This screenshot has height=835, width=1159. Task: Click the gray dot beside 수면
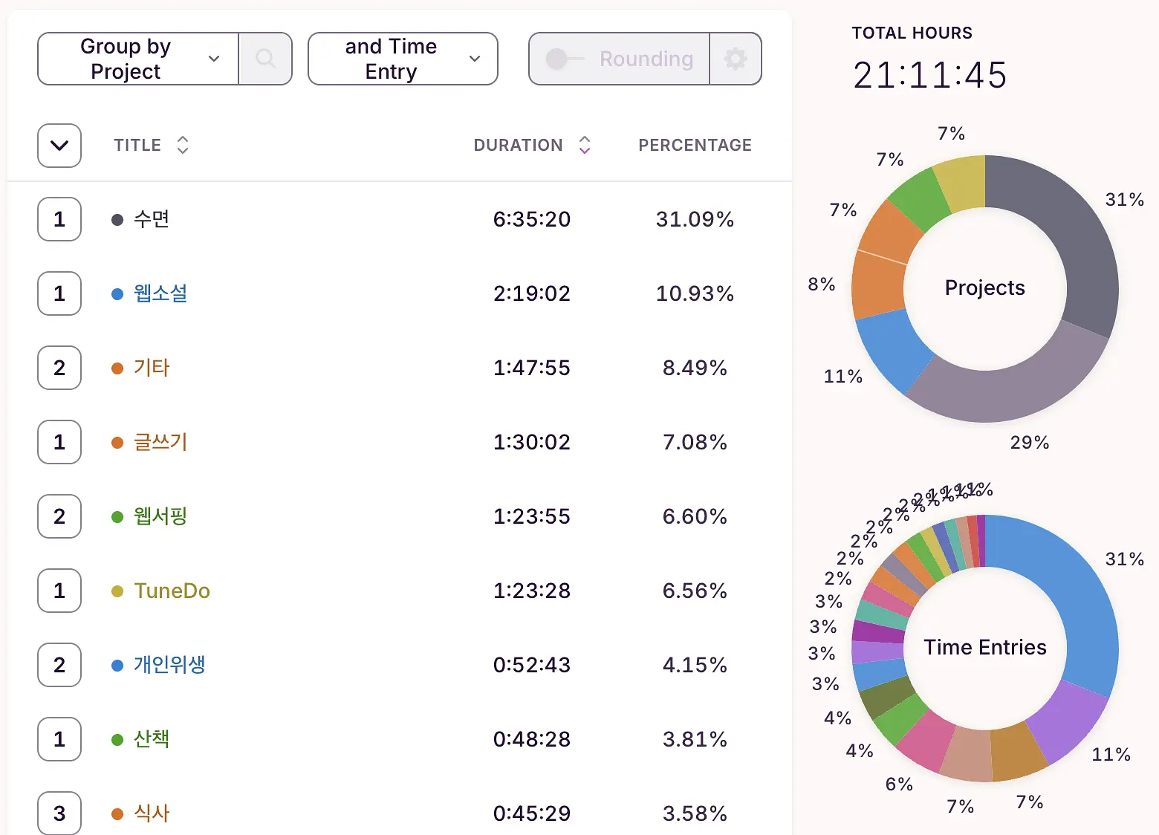click(x=117, y=220)
